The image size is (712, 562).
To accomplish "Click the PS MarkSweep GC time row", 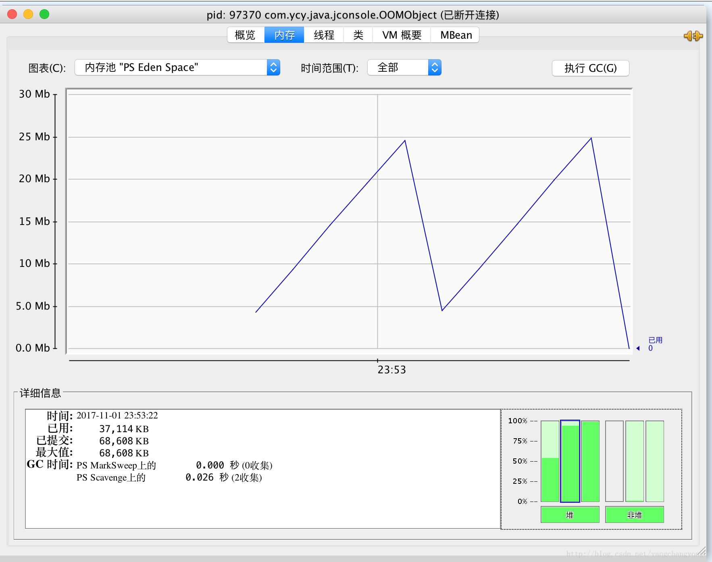I will click(174, 465).
